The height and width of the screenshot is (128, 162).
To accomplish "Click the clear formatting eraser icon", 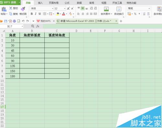I will [71, 14].
